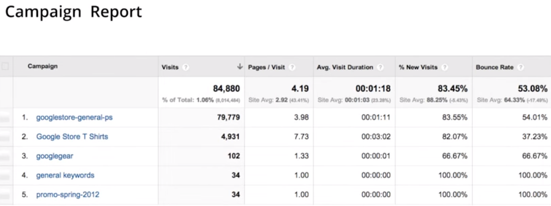The width and height of the screenshot is (551, 206).
Task: Click the Avg. Visit Duration column header
Action: click(345, 67)
